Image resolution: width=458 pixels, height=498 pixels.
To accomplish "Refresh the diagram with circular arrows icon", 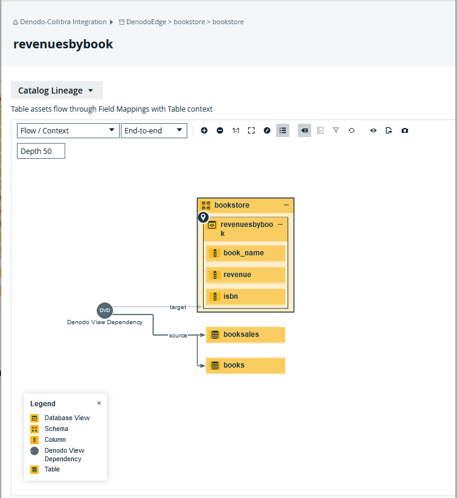I will pos(352,130).
